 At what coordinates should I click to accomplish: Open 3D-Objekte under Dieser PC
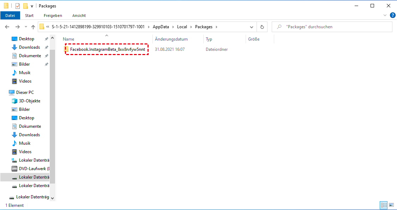click(30, 101)
